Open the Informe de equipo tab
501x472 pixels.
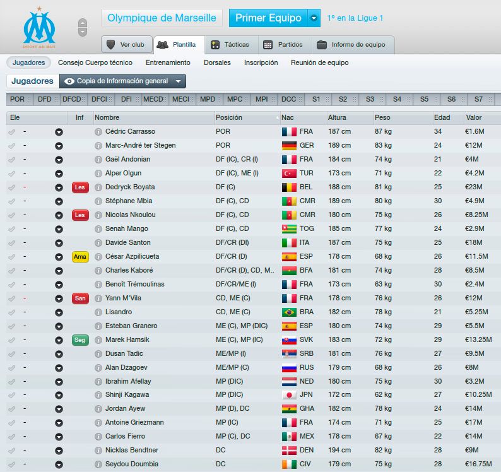(x=353, y=45)
